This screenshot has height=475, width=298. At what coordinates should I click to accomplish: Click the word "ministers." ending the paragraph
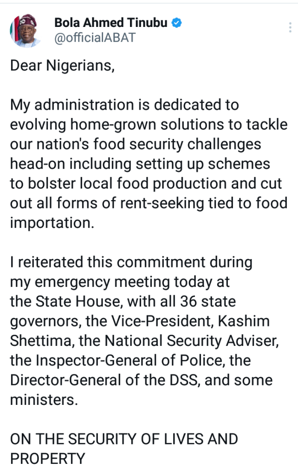(x=44, y=400)
